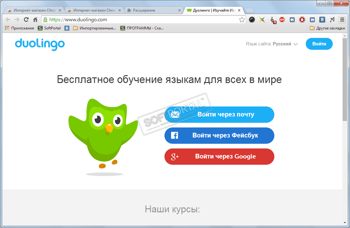Click the browser back arrow
Screen dimensions: 350x228
click(x=8, y=20)
